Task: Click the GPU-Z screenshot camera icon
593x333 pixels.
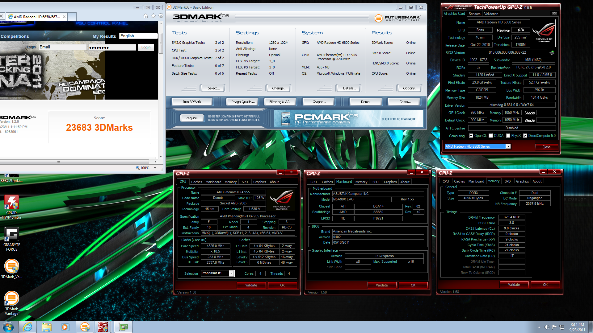Action: point(554,13)
